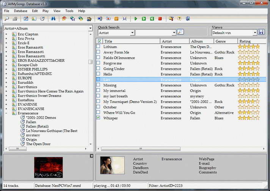
Task: Expand the Eric Clapton tree node
Action: (6, 34)
